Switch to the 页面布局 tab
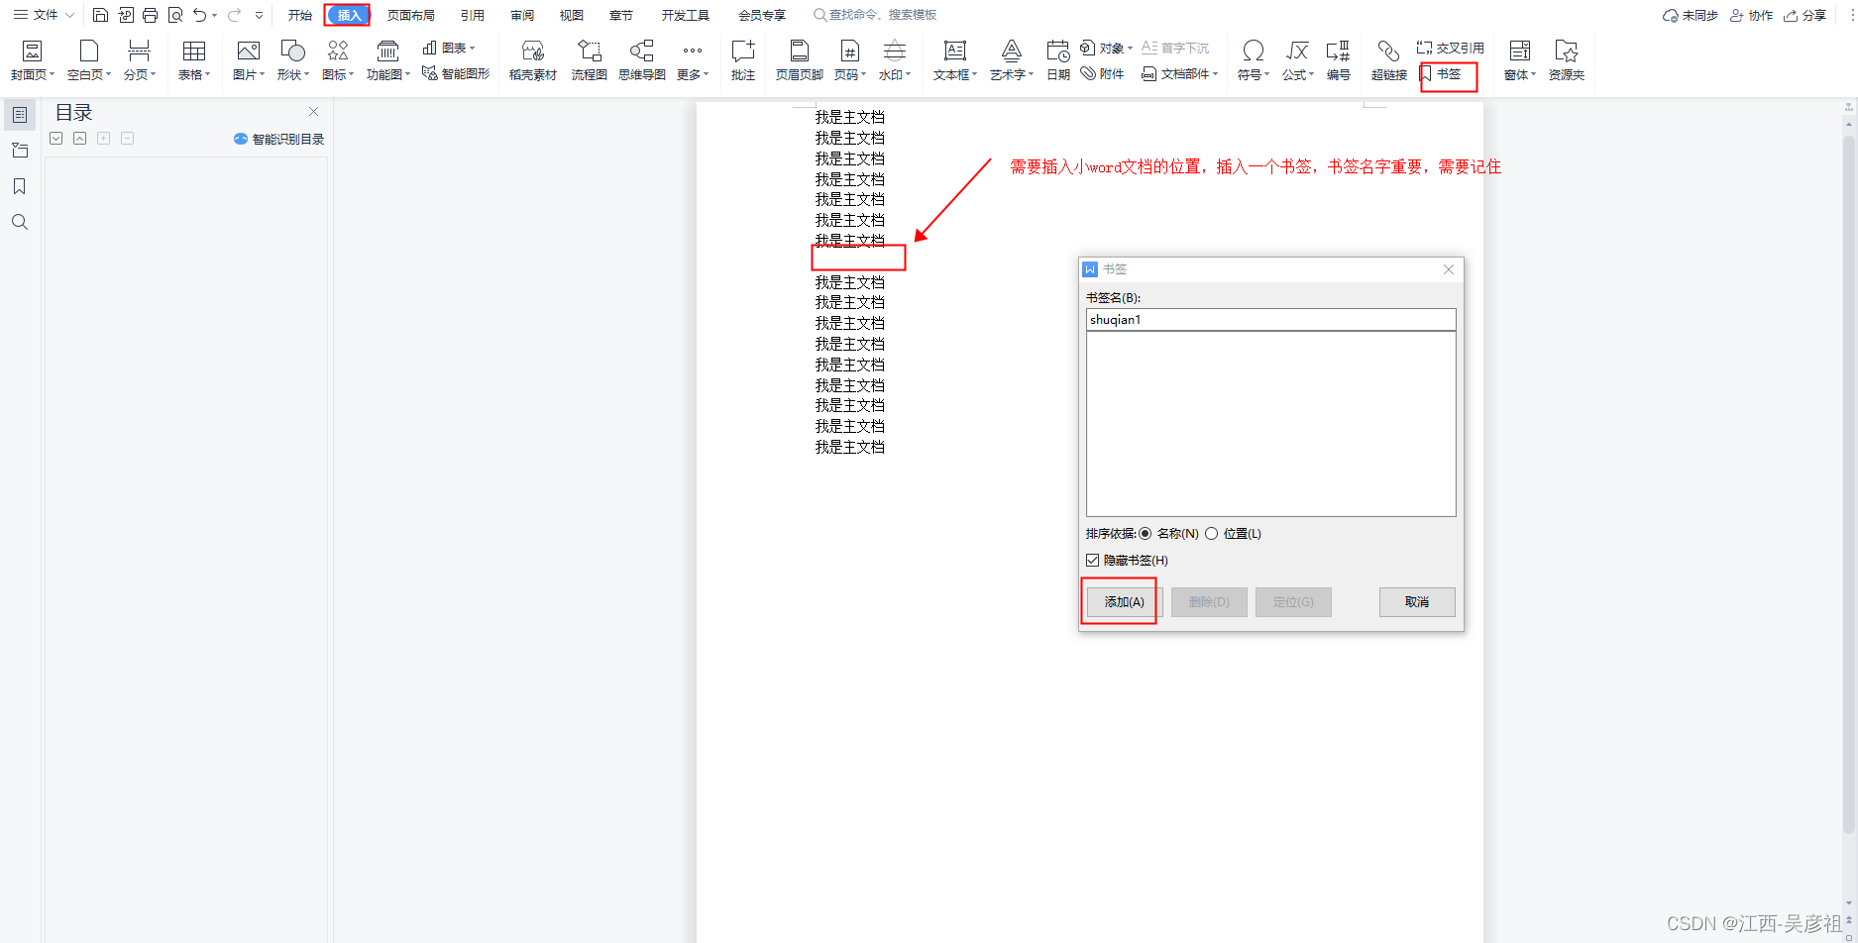 click(410, 15)
